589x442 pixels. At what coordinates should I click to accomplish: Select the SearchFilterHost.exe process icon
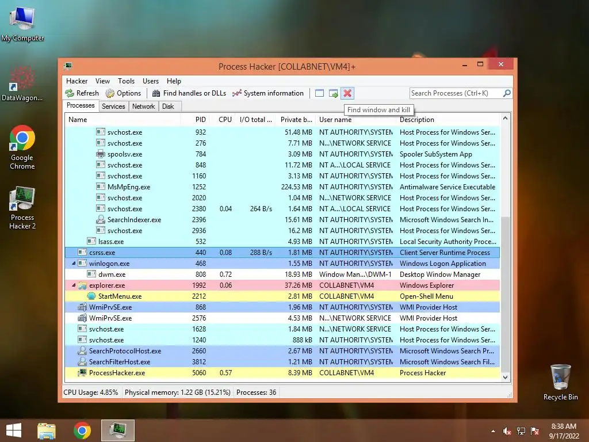[x=82, y=361]
